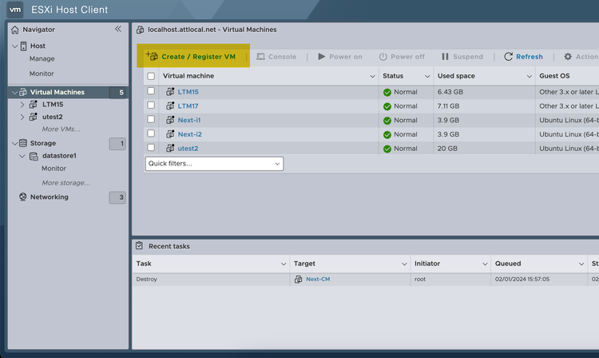The image size is (599, 358).
Task: Check the select-all virtual machines checkbox
Action: pyautogui.click(x=151, y=76)
